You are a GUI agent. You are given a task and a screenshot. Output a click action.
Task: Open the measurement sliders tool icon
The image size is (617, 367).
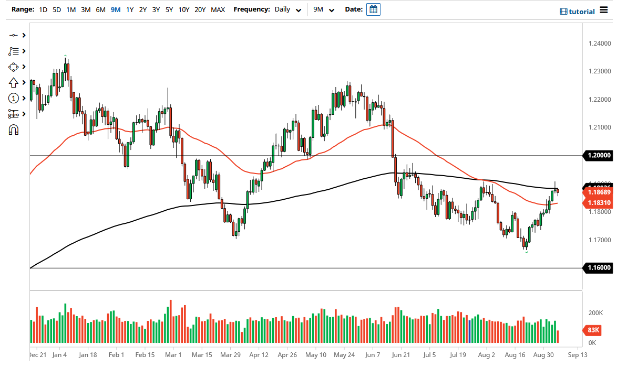point(13,114)
